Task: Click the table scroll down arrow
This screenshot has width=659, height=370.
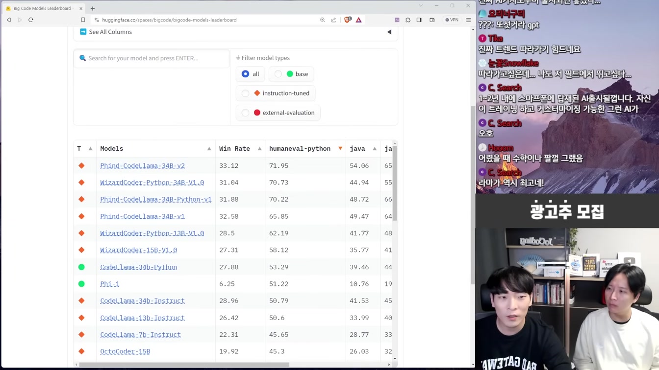Action: pos(395,359)
